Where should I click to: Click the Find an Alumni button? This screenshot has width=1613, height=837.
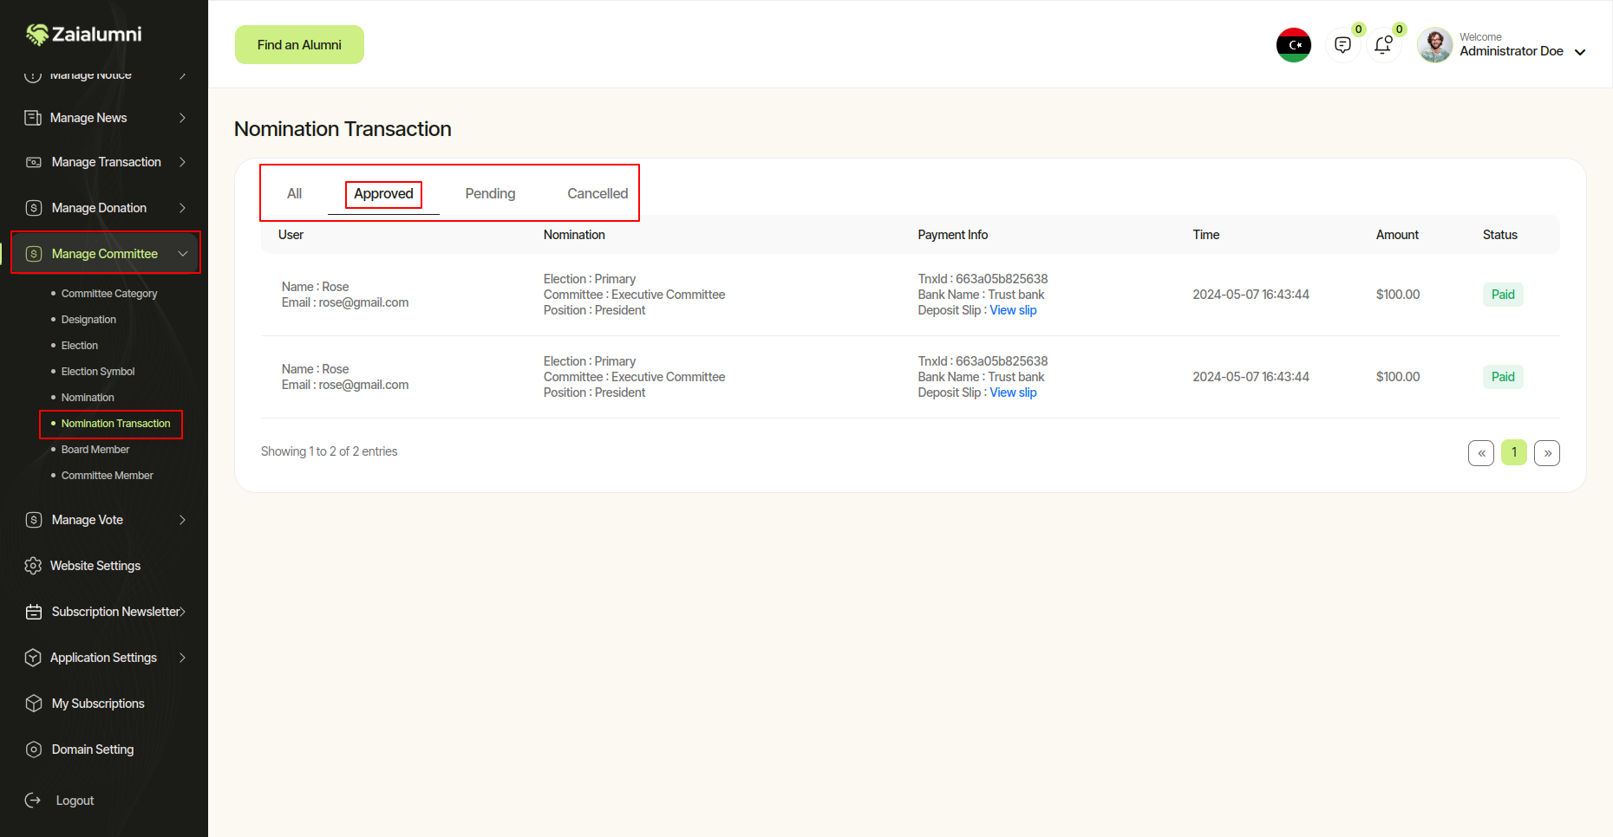click(x=299, y=45)
